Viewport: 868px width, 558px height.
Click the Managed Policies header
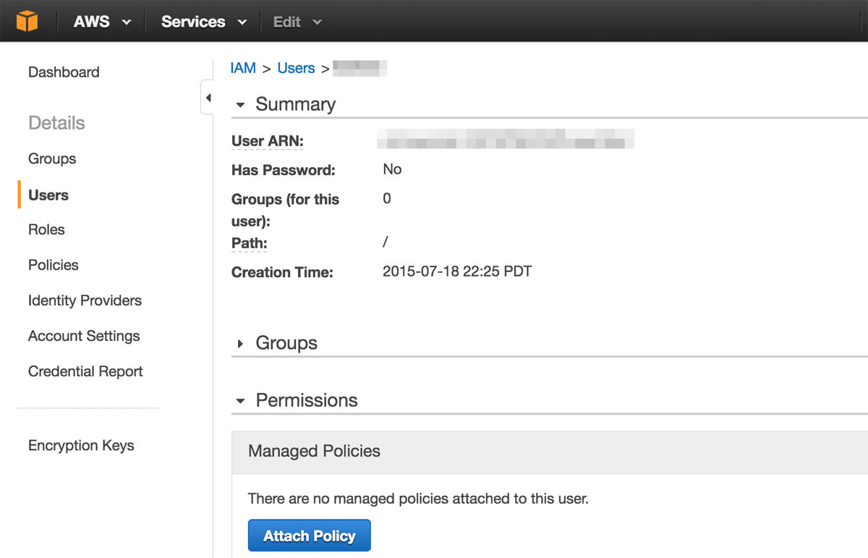(x=314, y=452)
